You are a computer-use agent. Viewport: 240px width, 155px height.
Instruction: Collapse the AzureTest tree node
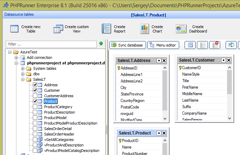[x=10, y=52]
